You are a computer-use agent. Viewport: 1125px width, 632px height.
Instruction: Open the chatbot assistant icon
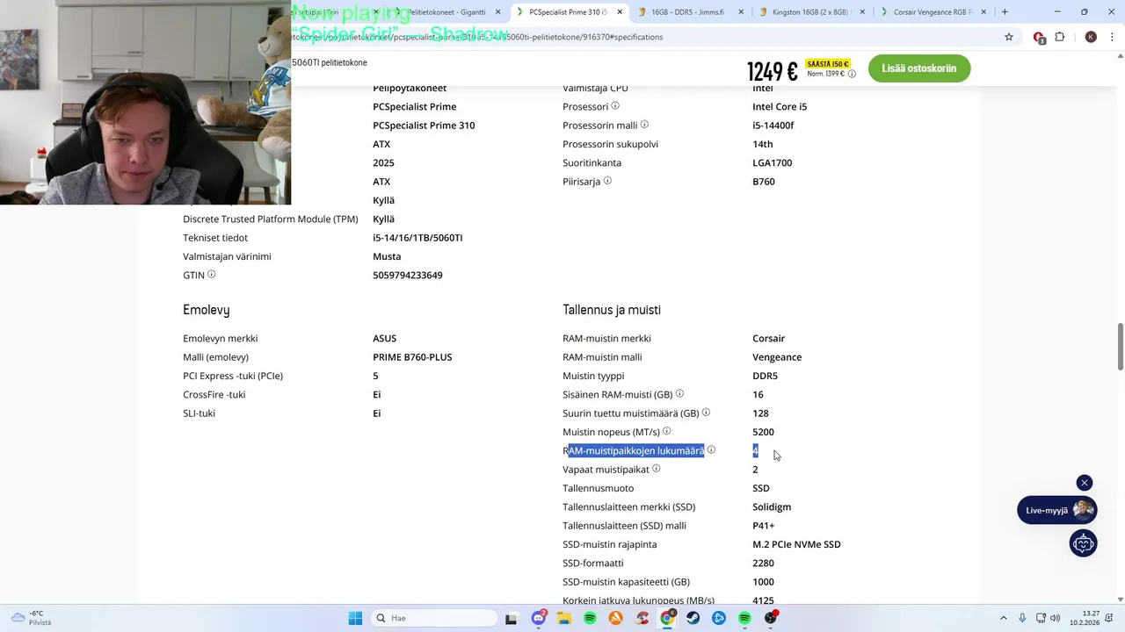1083,543
